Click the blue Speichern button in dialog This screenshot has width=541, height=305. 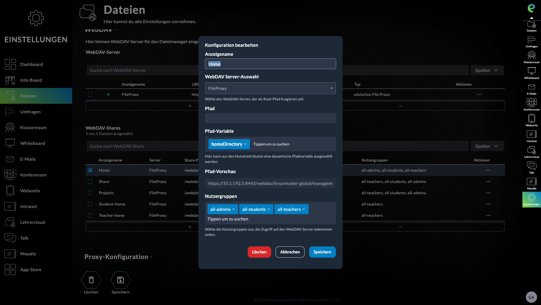tap(322, 252)
